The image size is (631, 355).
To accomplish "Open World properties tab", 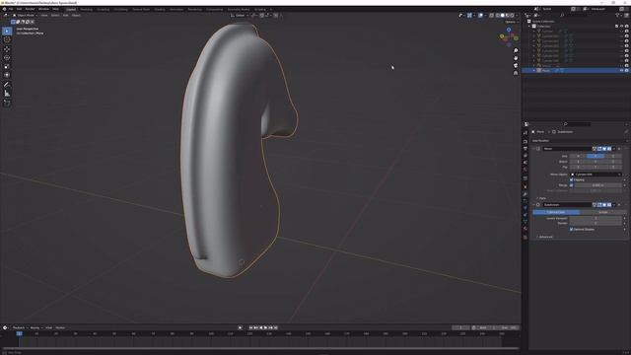I will pos(526,170).
